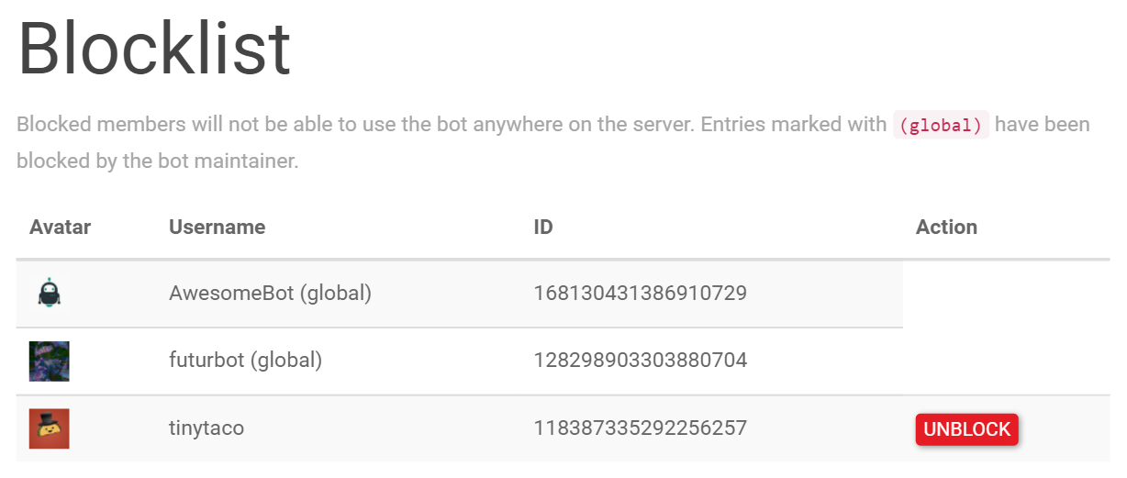The image size is (1127, 478).
Task: Click the AwesomeBot robot avatar
Action: point(50,294)
